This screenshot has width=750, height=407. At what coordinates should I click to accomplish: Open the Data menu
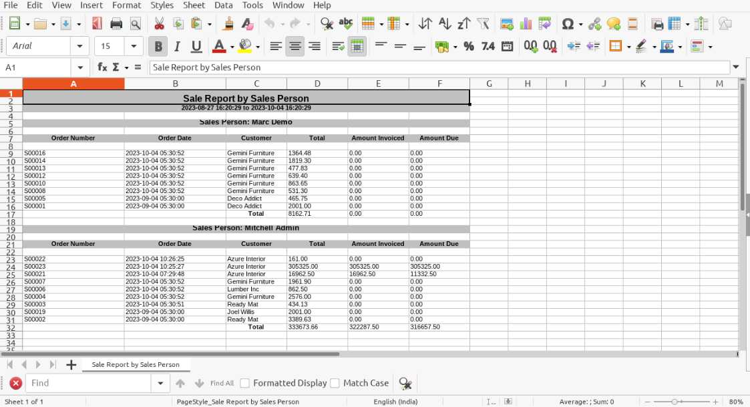pos(223,5)
